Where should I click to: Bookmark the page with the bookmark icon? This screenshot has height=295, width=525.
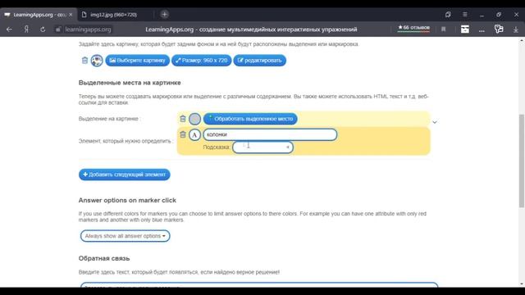443,29
